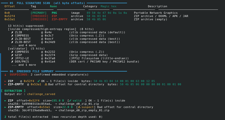This screenshot has width=225, height=120.
Task: Click the challenge_carved output directory
Action: (41, 94)
